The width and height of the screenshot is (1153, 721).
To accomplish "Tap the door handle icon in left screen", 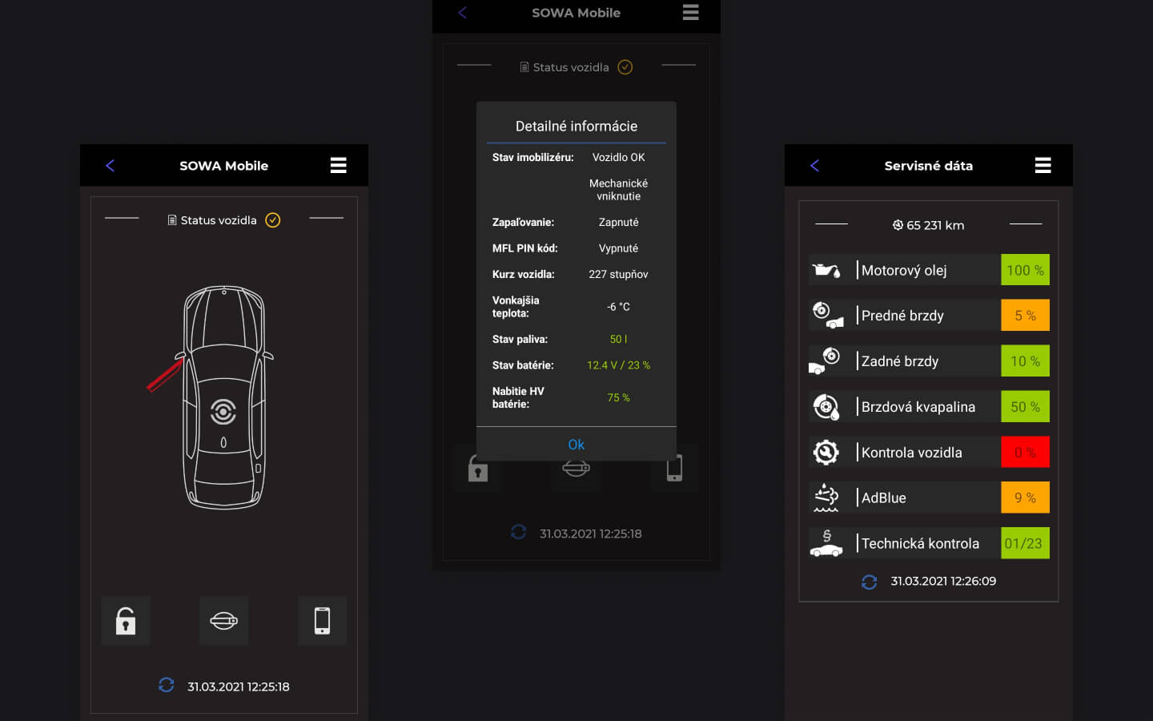I will [x=223, y=621].
